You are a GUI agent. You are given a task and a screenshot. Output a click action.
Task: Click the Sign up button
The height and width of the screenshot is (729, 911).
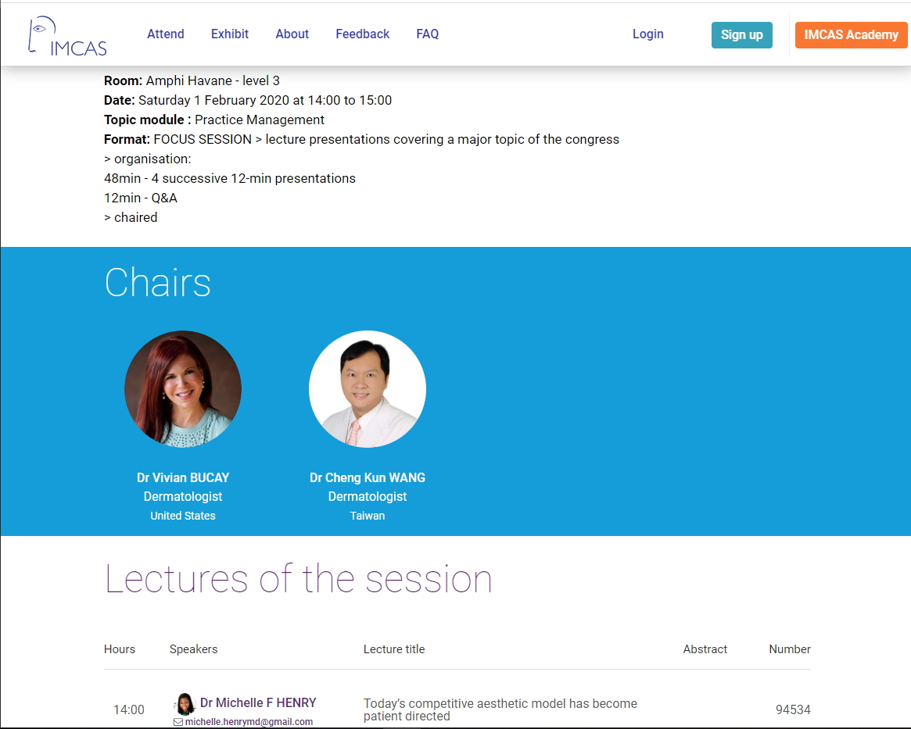[742, 35]
